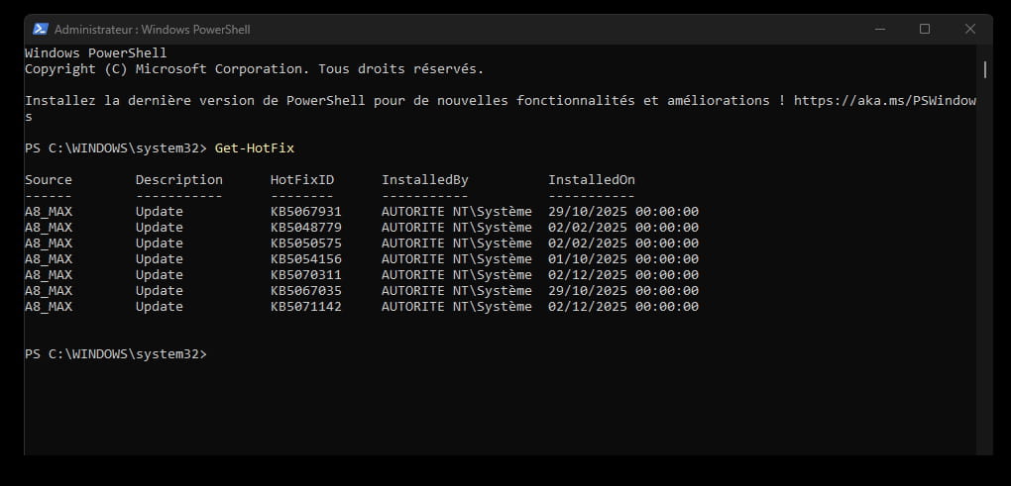Viewport: 1011px width, 486px height.
Task: Select the KB5070311 hotfix ID
Action: click(305, 275)
